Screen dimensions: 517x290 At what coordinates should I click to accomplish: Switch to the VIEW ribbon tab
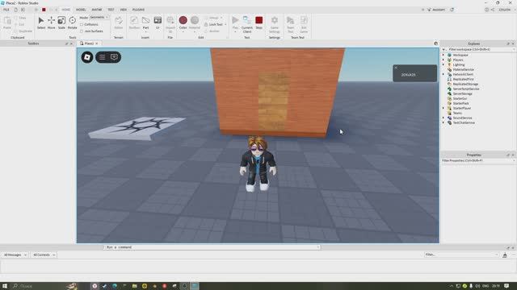coord(124,10)
